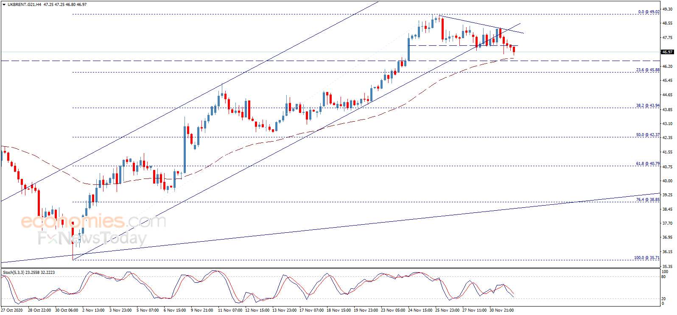677x315 pixels.
Task: Click the 19 Nov 23:00 time label
Action: tap(366, 310)
